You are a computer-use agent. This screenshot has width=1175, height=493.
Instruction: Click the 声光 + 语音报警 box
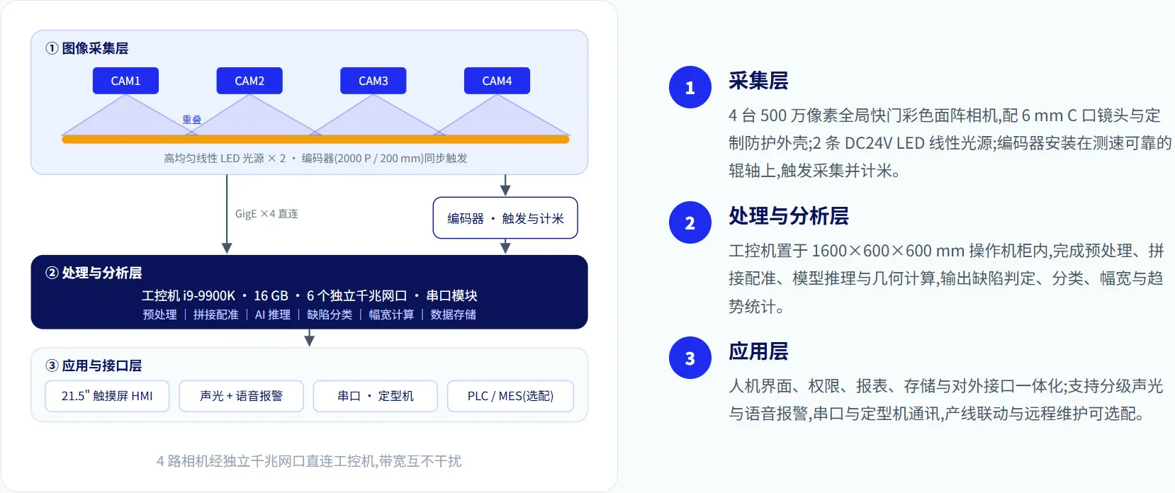pos(241,396)
